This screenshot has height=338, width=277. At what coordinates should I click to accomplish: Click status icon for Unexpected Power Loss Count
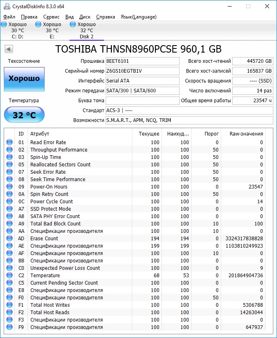(x=9, y=268)
